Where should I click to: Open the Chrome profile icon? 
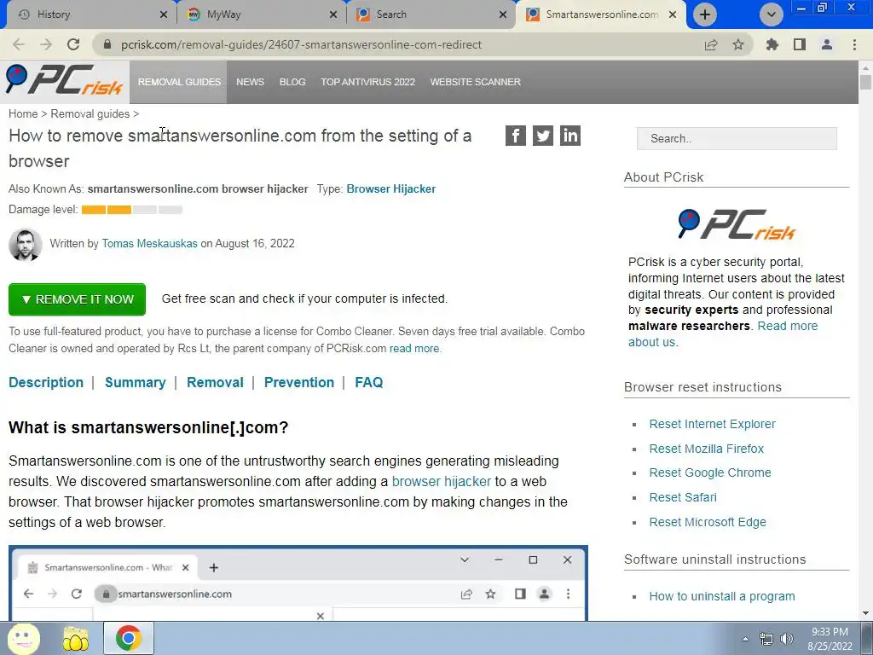(x=827, y=44)
